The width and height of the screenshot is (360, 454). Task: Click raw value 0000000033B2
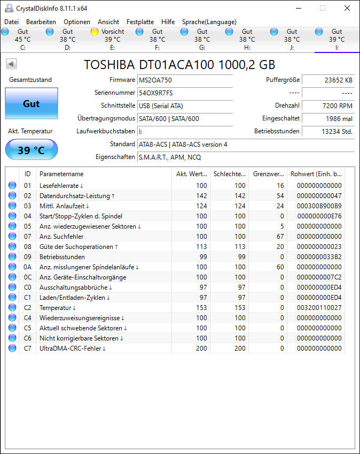[x=319, y=256]
